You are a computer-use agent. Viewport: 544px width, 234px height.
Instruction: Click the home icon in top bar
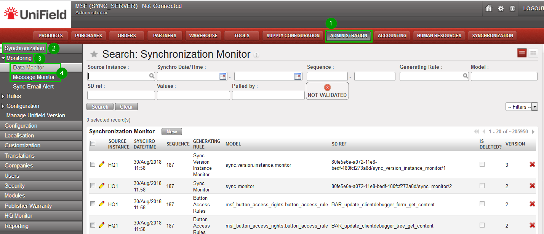pos(489,8)
